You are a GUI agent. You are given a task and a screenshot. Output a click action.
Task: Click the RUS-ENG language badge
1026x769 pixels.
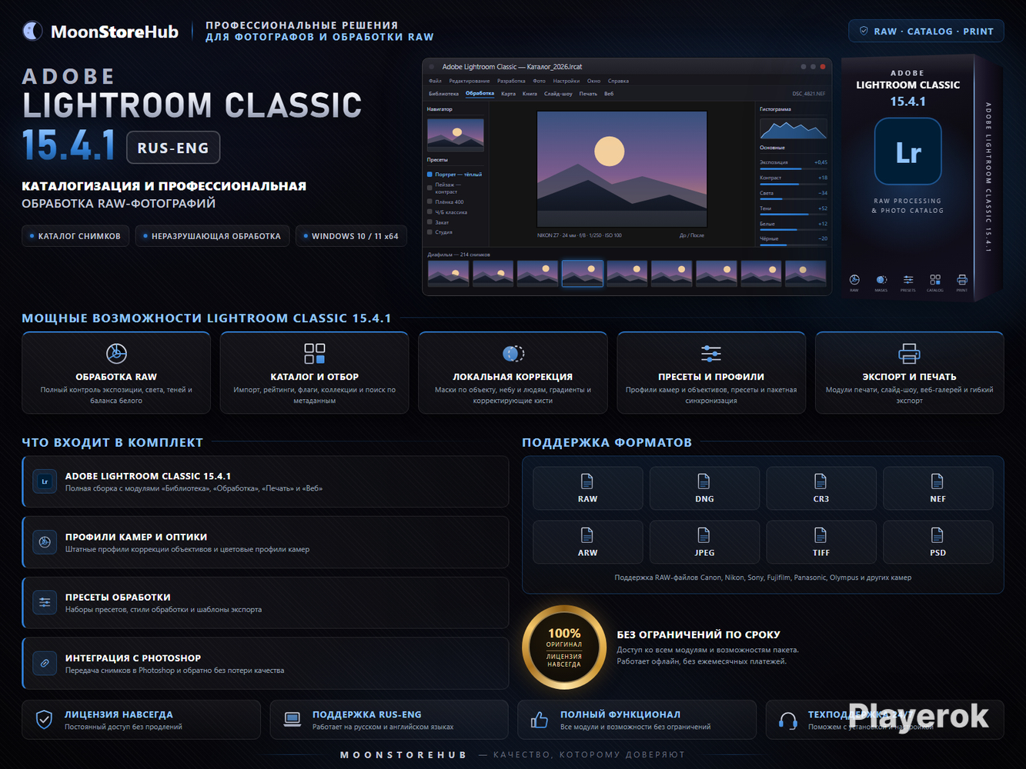[x=173, y=148]
